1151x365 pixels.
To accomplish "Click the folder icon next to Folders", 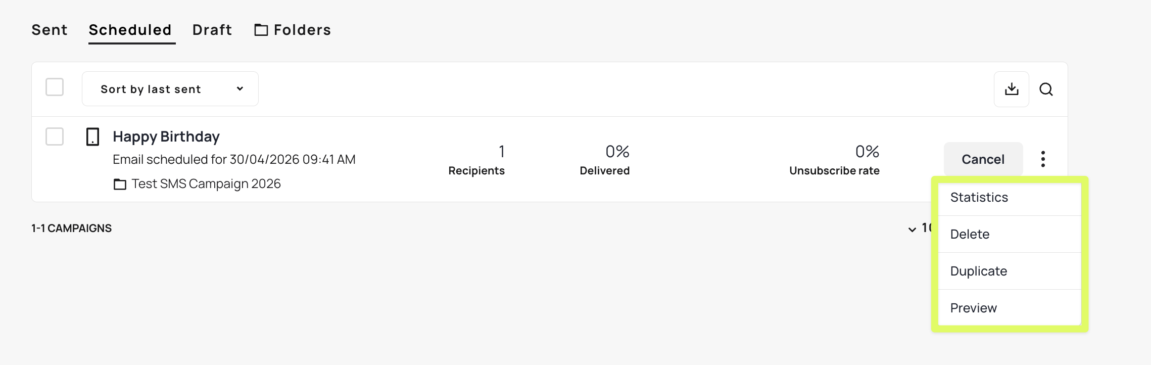I will tap(261, 30).
